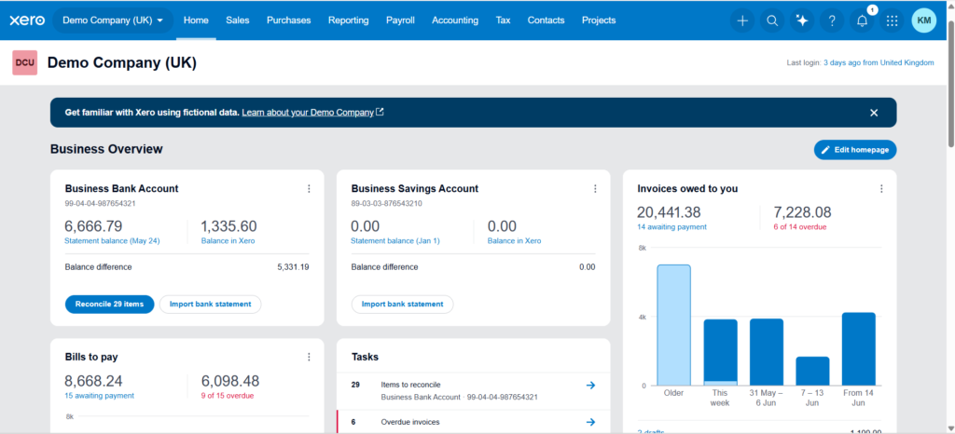Screen dimensions: 955x434
Task: Open the Purchases menu
Action: (x=289, y=20)
